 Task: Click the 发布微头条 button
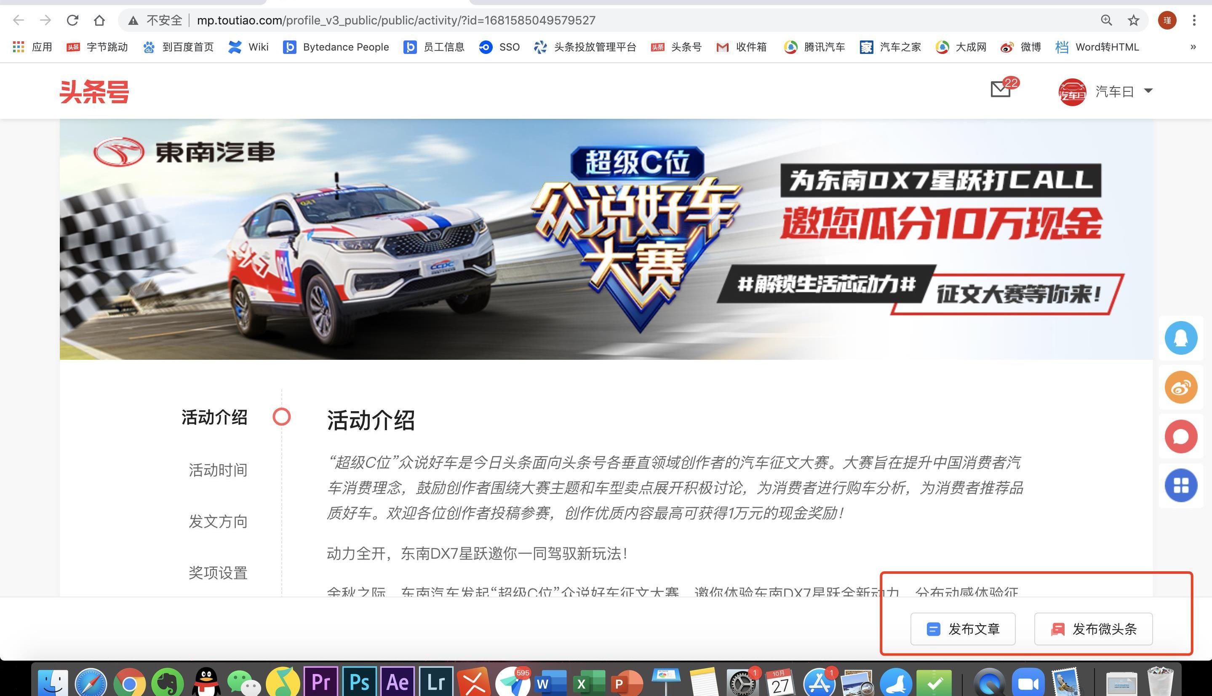pyautogui.click(x=1093, y=629)
